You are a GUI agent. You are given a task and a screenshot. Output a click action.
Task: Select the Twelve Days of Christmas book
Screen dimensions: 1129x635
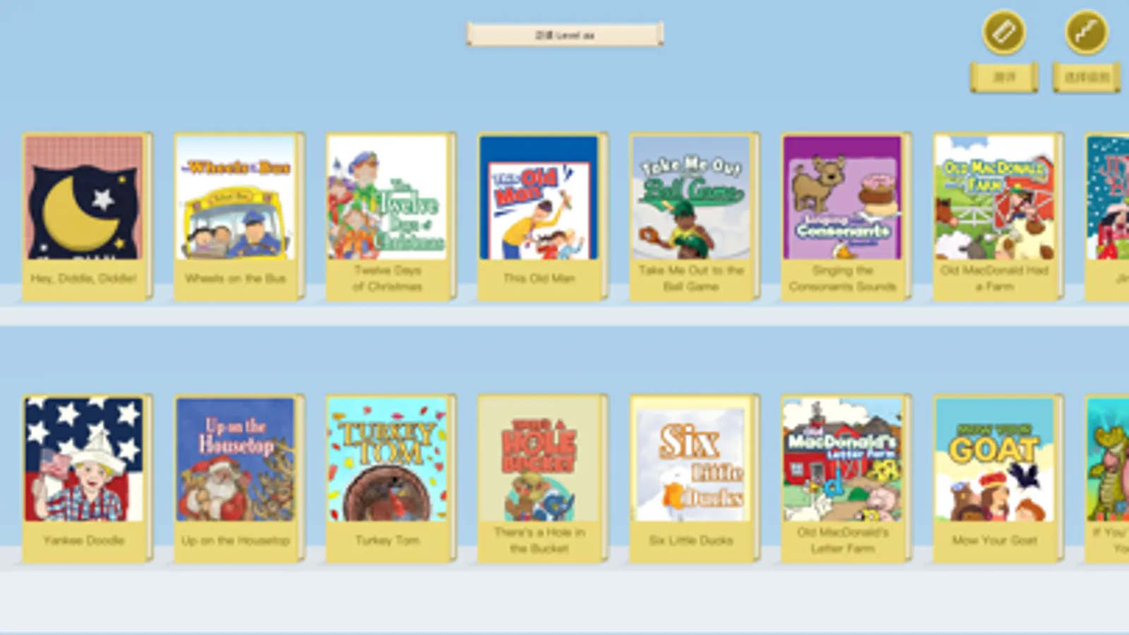pos(391,217)
